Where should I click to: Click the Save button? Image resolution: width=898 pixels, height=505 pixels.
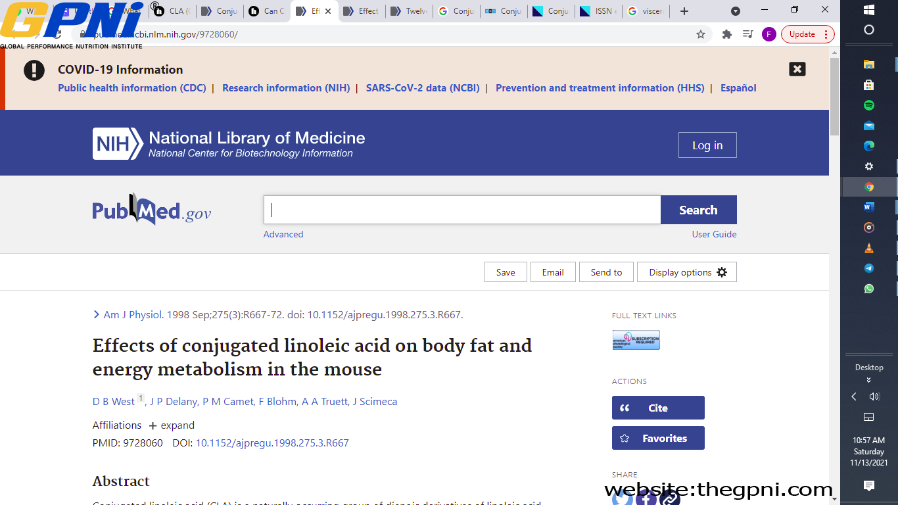506,272
